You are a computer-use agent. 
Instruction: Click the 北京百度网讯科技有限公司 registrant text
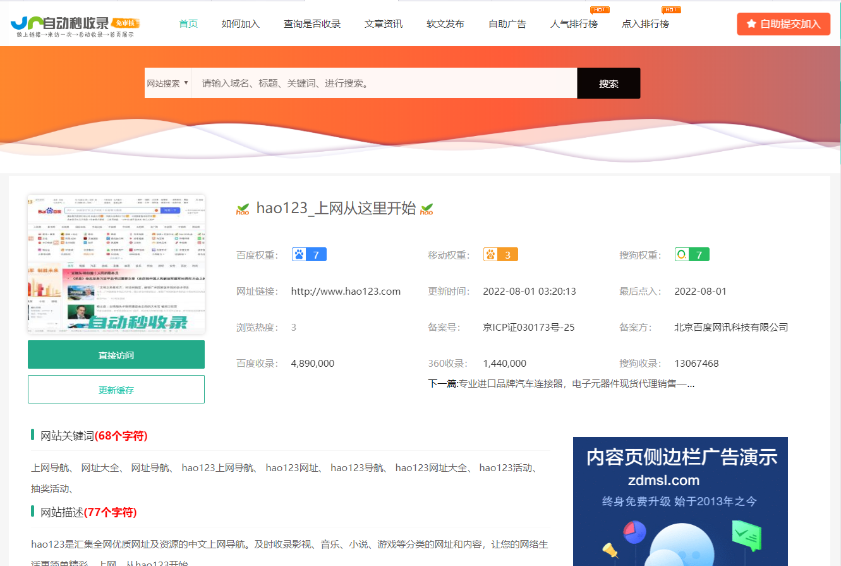pos(731,328)
